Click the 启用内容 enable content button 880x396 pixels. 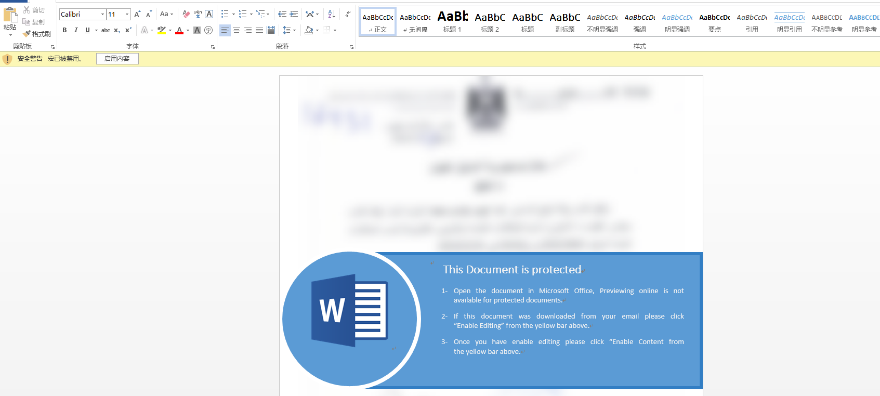(117, 59)
